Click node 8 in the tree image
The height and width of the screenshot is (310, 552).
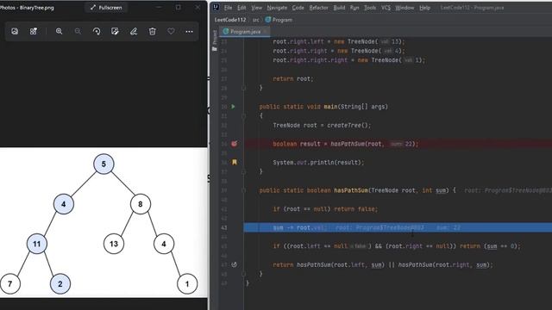pos(141,204)
